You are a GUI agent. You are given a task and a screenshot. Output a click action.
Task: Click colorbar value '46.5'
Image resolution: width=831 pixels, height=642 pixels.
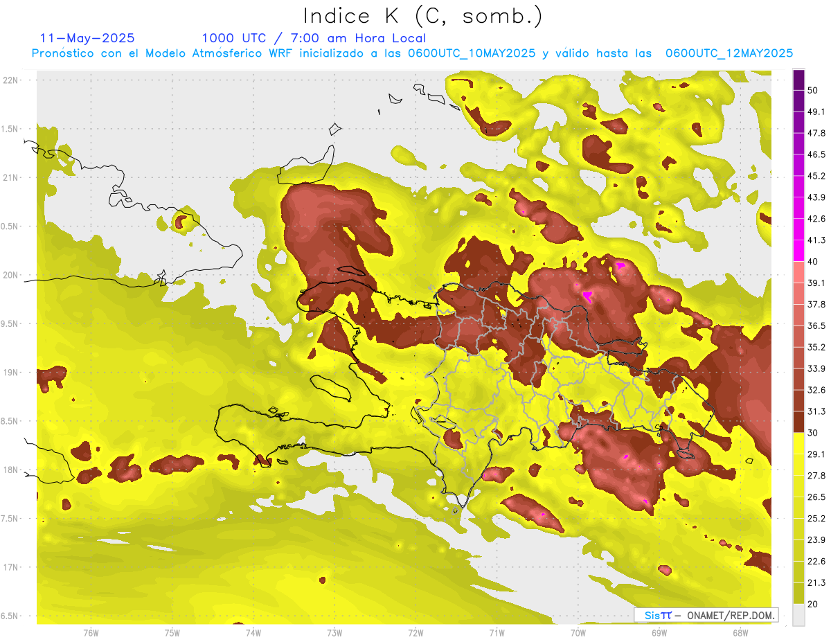tap(816, 154)
